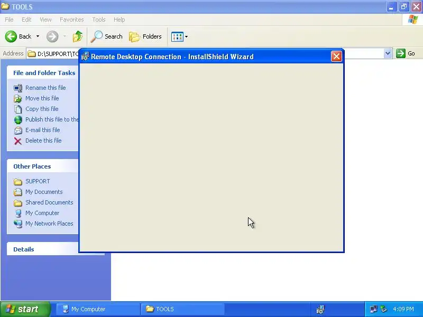This screenshot has height=317, width=423.
Task: Click the 4:09 PM clock
Action: [x=403, y=309]
